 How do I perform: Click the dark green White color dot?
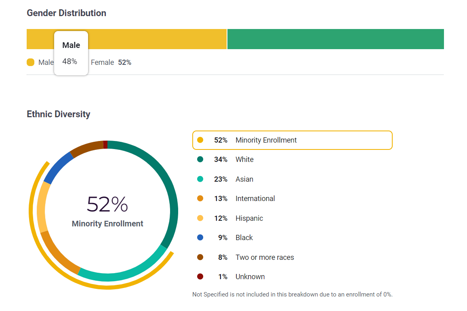point(200,160)
